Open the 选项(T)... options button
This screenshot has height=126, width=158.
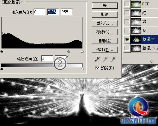105,50
